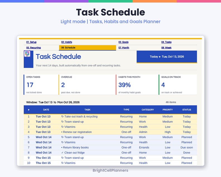Click bullet marker before Renew car registration
Viewport: 221px width, 177px height.
pos(62,132)
